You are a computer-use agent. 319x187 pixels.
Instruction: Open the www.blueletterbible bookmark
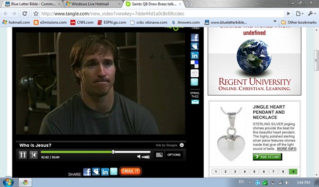(x=226, y=22)
